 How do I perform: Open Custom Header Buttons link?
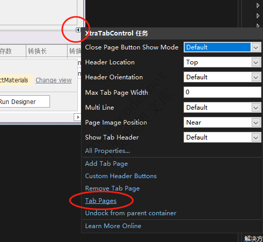click(x=121, y=176)
